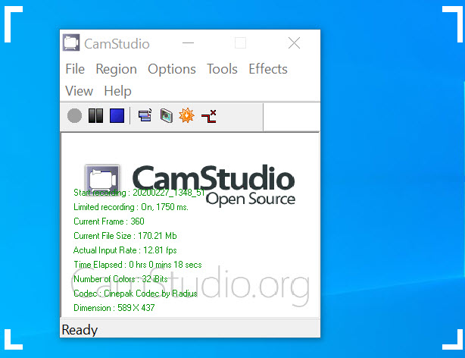Stop recording with the blue square

(x=117, y=115)
